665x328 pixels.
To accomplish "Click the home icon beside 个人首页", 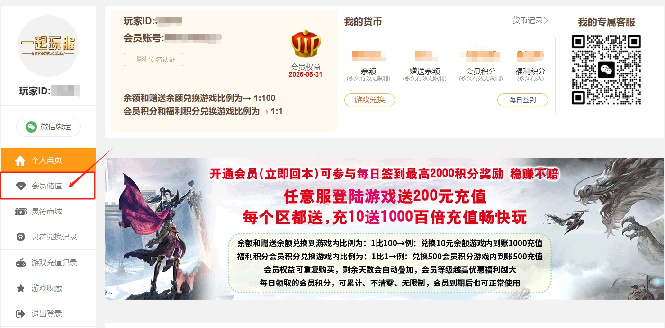I will tap(20, 160).
